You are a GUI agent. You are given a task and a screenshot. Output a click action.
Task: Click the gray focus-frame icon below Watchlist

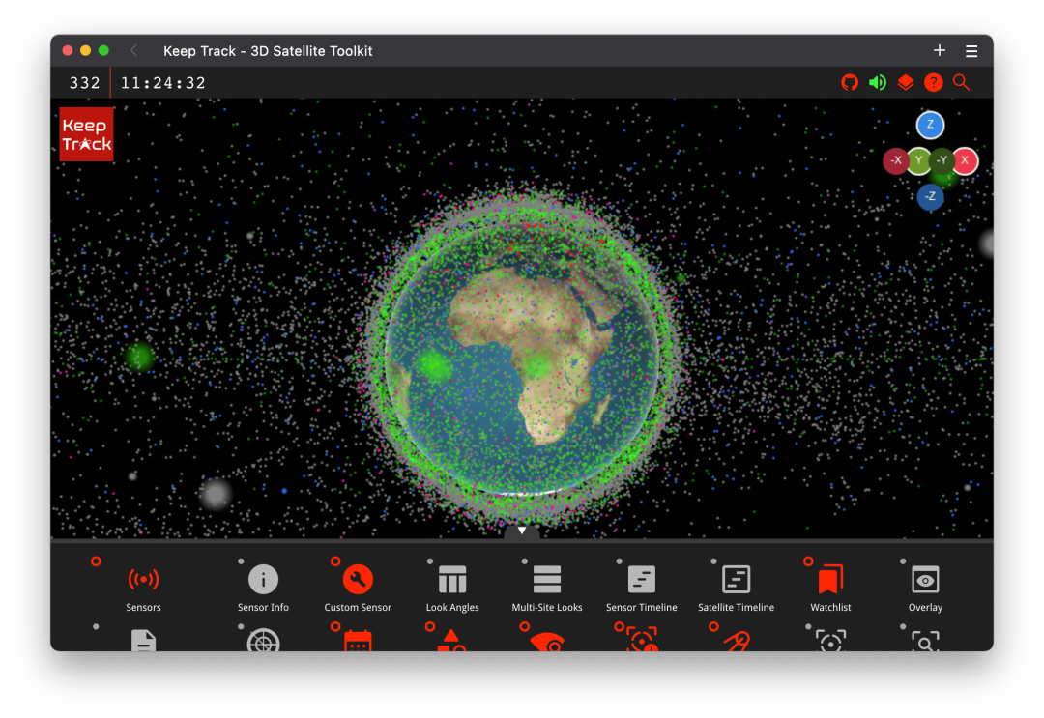(830, 640)
